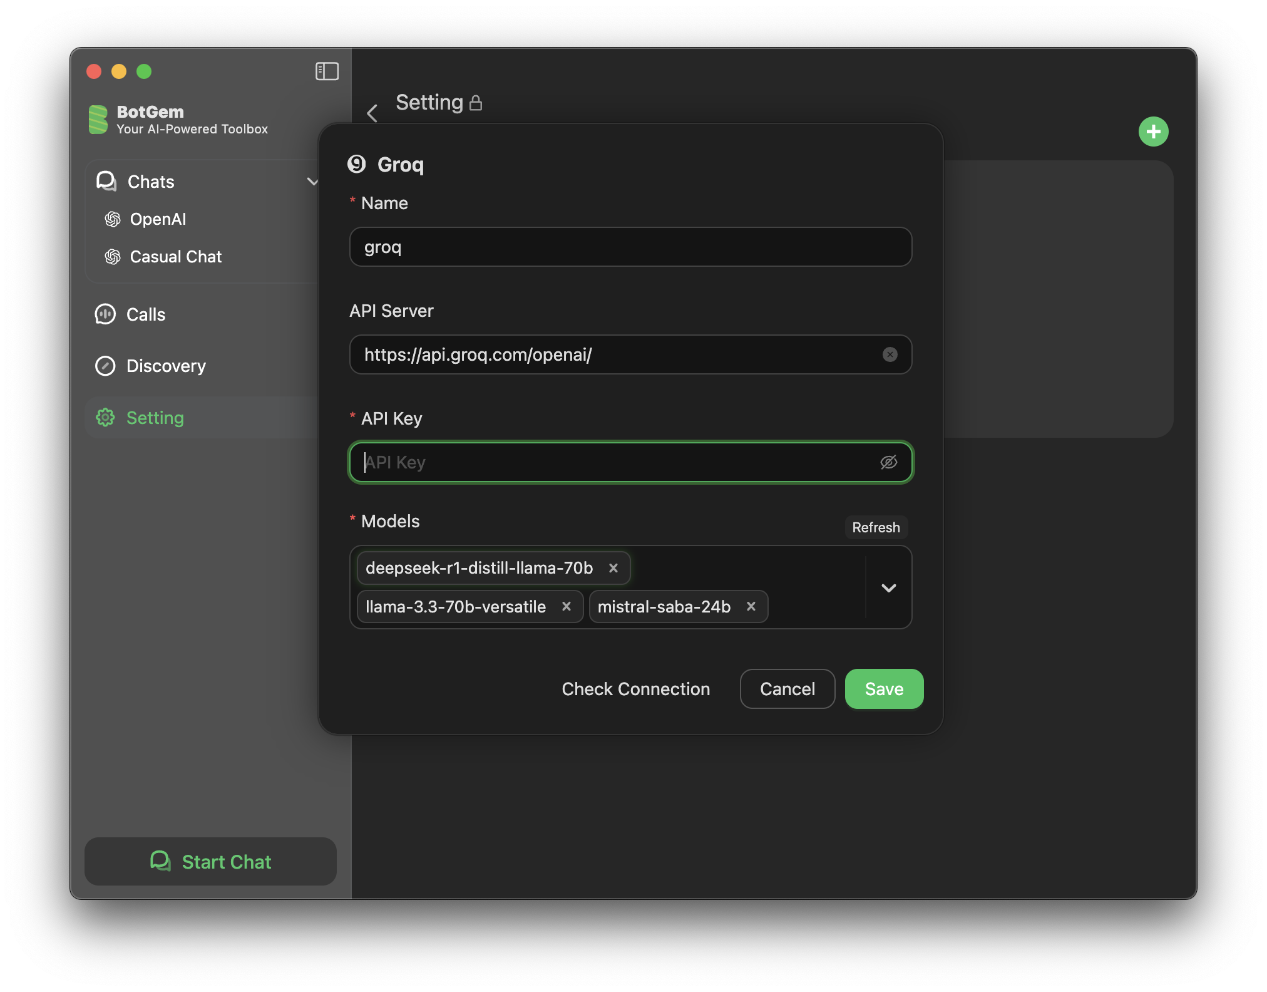Viewport: 1267px width, 992px height.
Task: Click the lock icon next to Setting
Action: tap(476, 103)
